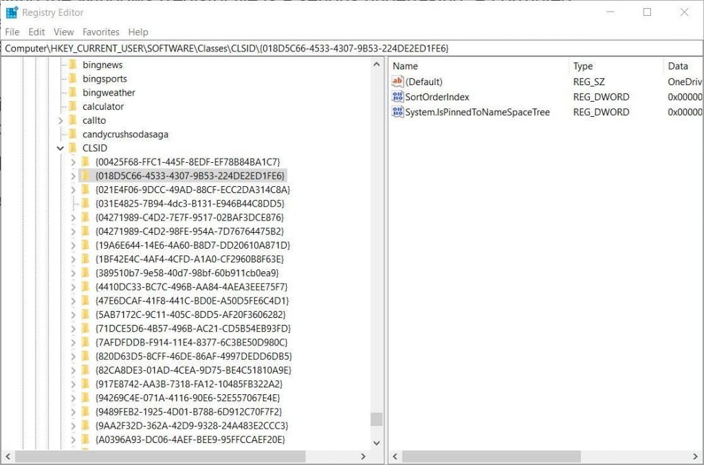
Task: Expand the {00425F68-FFC1-445F-8EDF-EF78B84BA1C7} key
Action: click(x=72, y=161)
